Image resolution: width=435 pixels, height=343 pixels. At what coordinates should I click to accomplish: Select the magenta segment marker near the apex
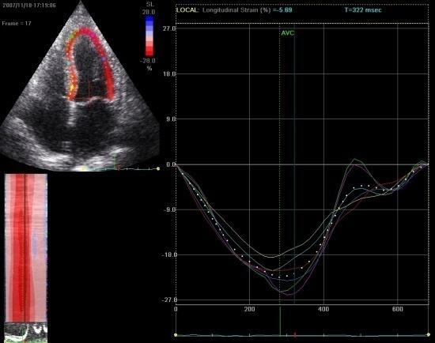click(x=93, y=36)
